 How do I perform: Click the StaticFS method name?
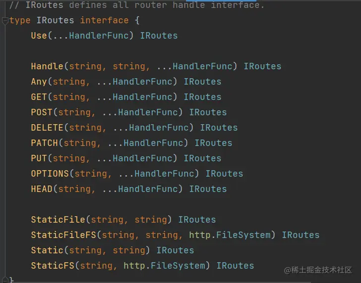53,266
